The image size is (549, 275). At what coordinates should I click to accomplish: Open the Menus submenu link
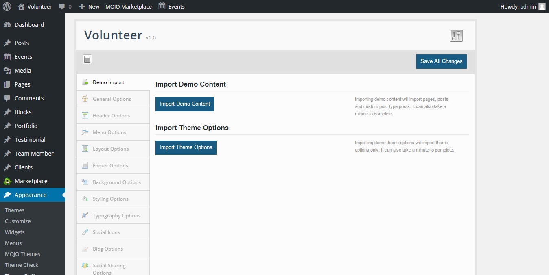point(13,243)
